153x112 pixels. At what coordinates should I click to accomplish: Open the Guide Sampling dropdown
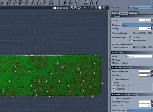[139, 110]
